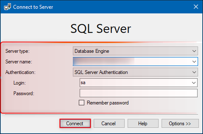Viewport: 203px width, 134px height.
Task: Show more settings with Options >>
Action: (x=180, y=123)
